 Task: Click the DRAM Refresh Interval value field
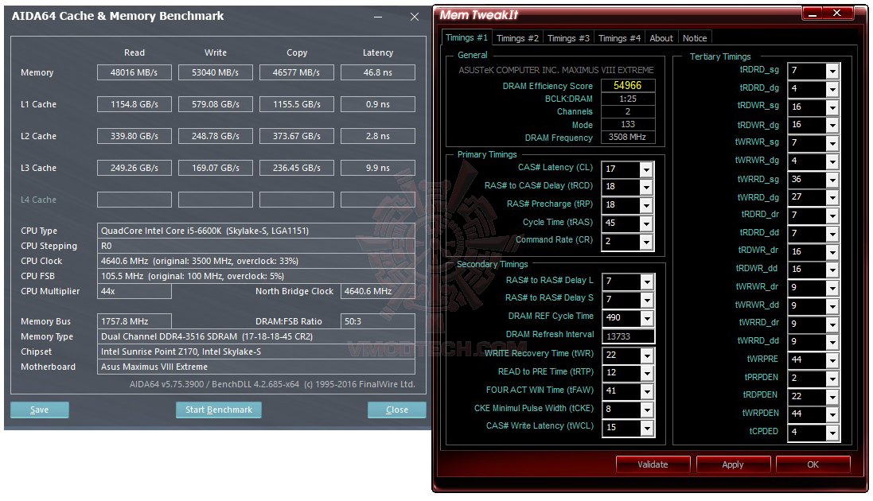628,335
